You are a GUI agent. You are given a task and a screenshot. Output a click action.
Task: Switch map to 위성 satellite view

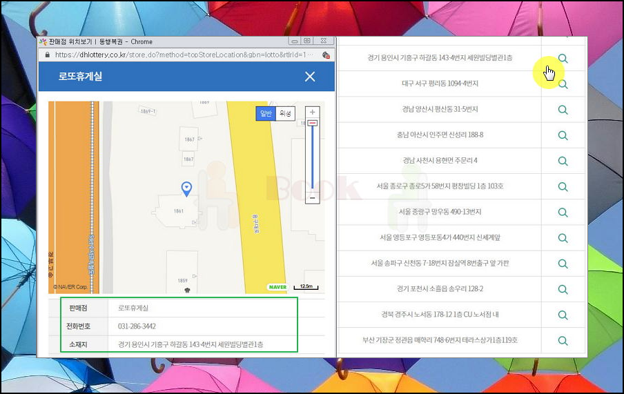[x=285, y=113]
